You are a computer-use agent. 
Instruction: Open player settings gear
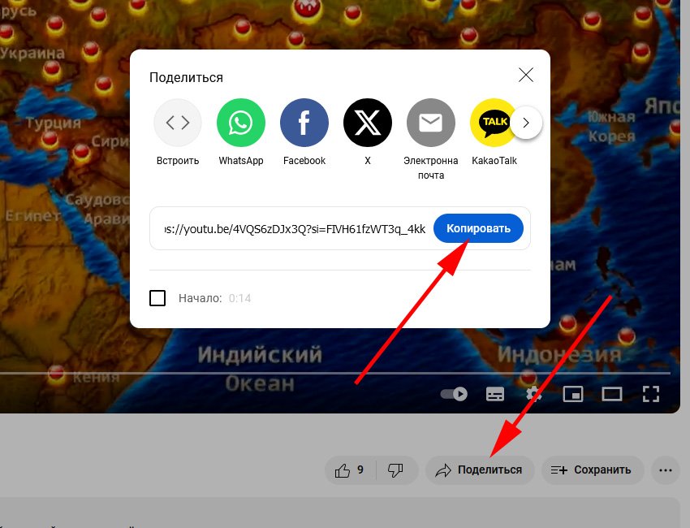[x=533, y=394]
